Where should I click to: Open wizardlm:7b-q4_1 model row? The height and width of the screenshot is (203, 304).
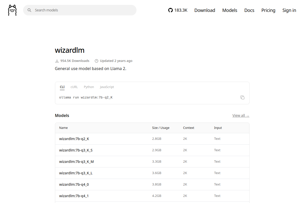coord(152,196)
